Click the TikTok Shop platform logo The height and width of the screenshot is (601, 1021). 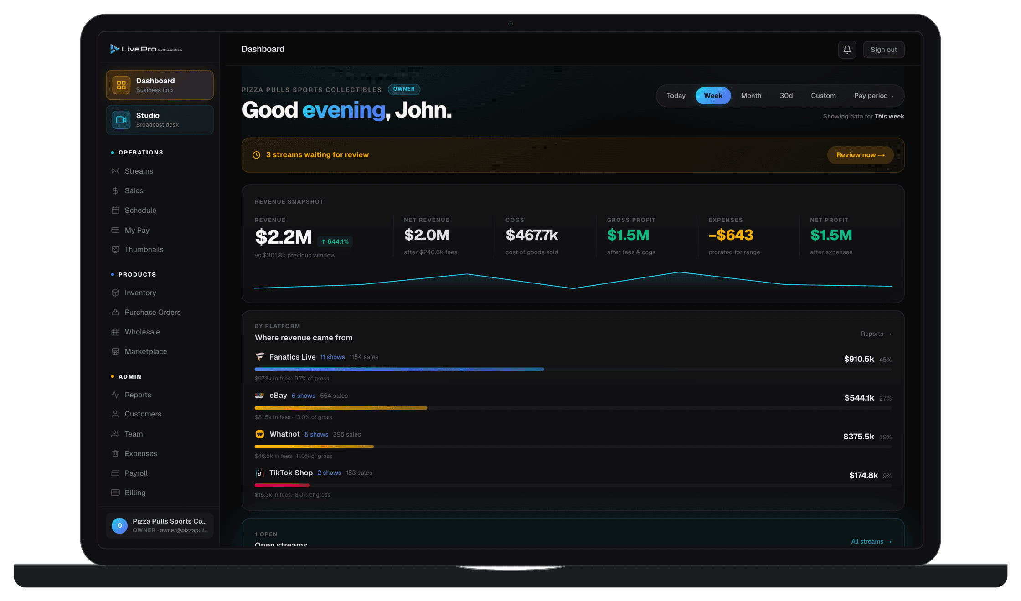tap(259, 473)
